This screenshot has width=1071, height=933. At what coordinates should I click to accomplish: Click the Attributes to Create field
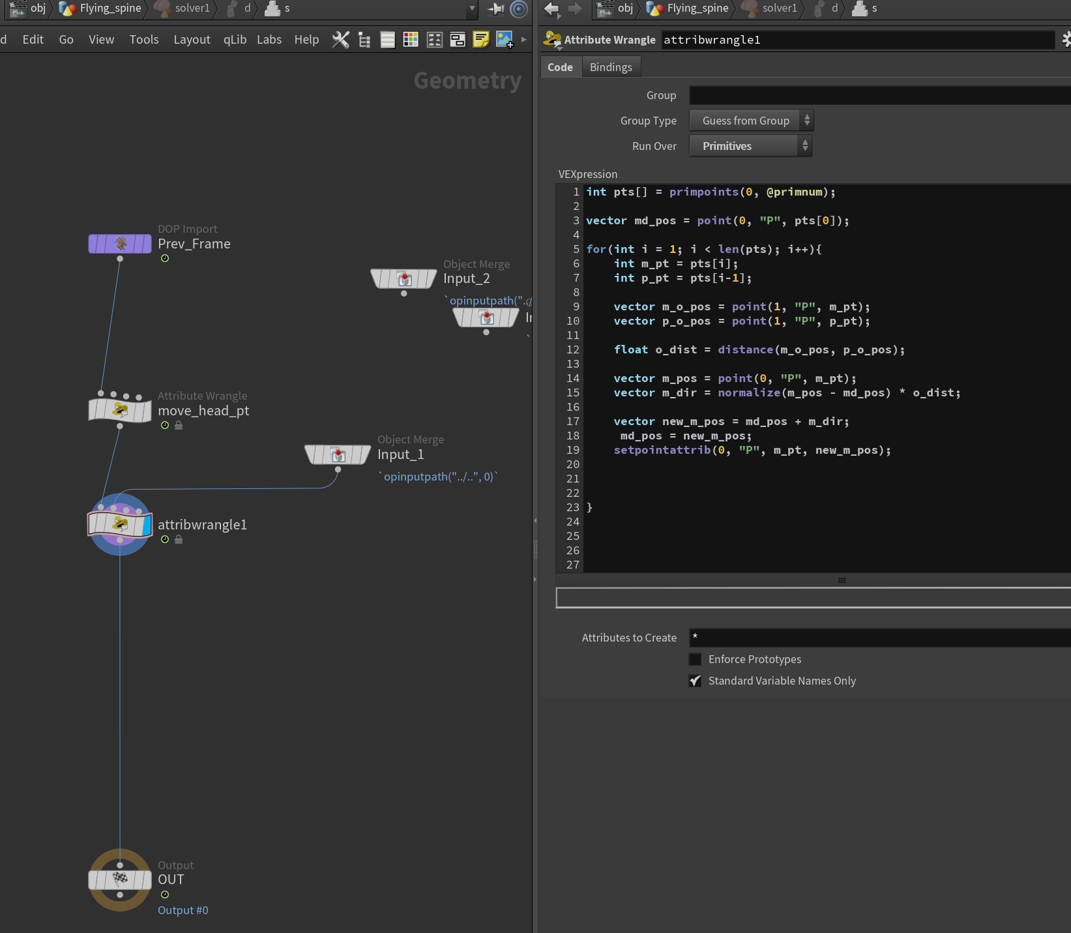pos(880,638)
